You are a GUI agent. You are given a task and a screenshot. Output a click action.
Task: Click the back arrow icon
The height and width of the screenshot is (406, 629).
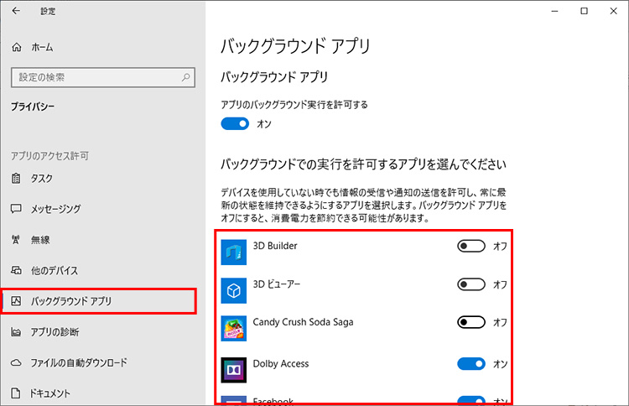pyautogui.click(x=16, y=12)
